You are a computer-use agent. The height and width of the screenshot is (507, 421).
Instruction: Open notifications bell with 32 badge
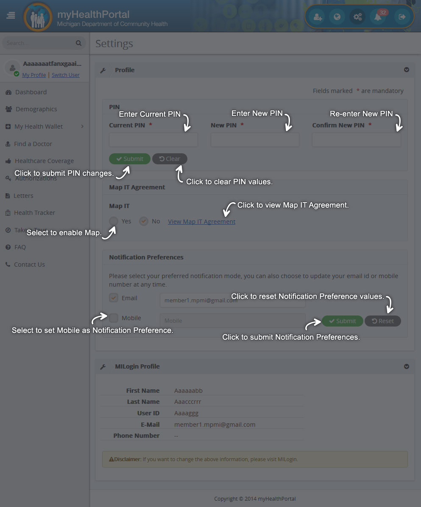point(378,17)
